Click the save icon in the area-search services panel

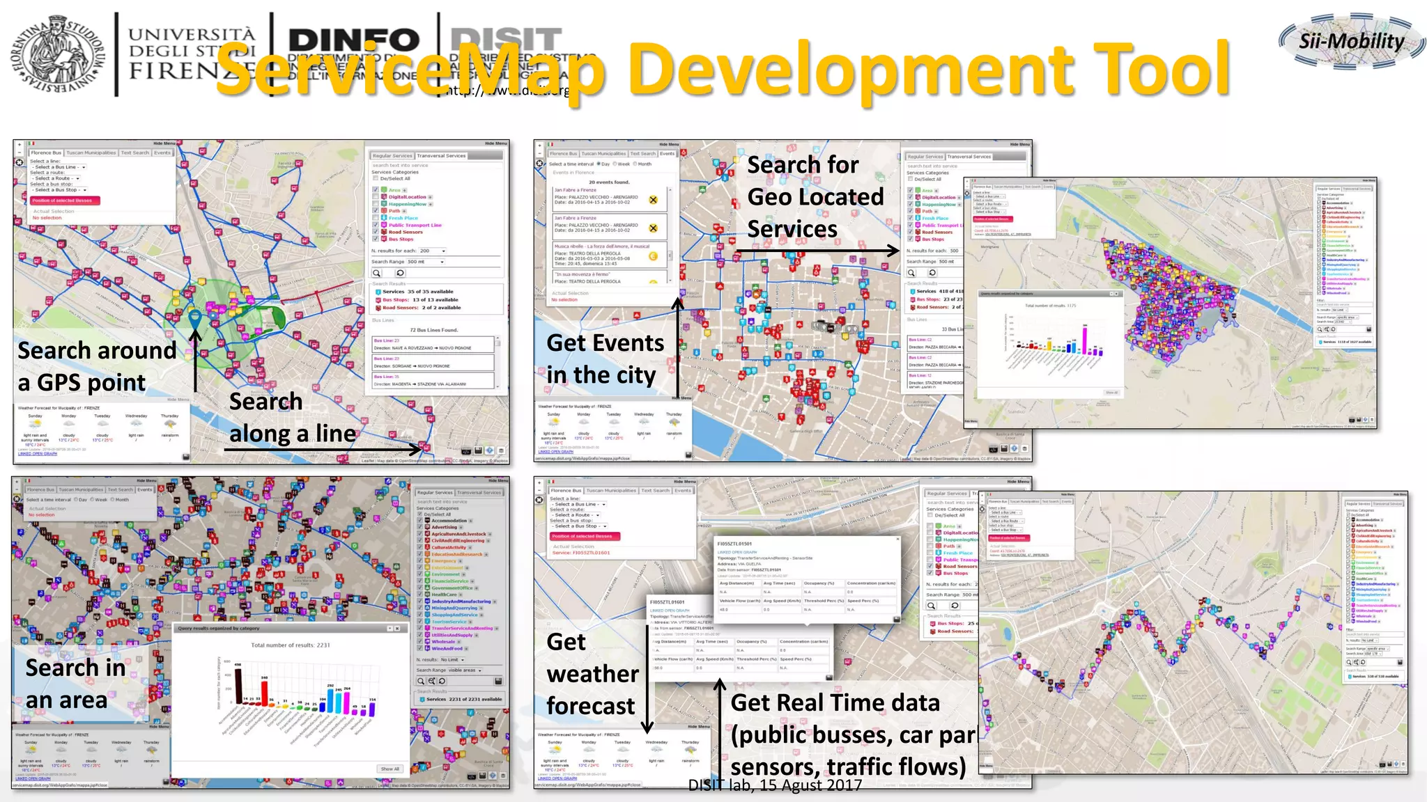click(x=498, y=681)
